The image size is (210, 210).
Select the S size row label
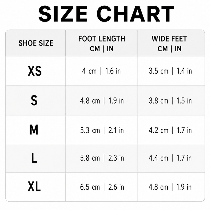34,100
